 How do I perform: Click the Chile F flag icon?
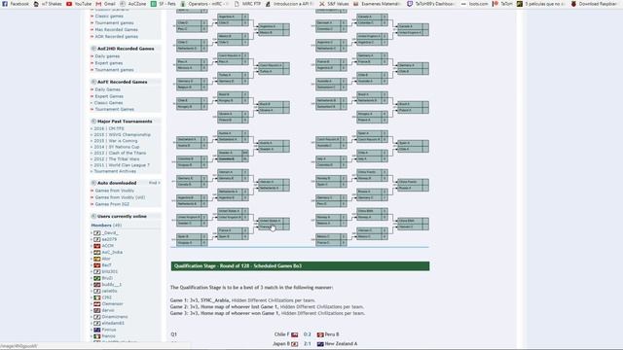coord(294,334)
